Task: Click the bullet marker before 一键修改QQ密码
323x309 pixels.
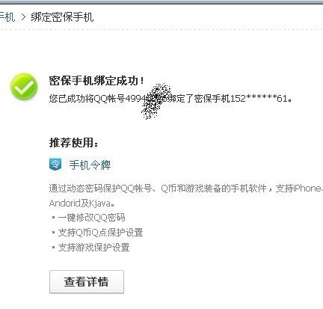Action: pos(53,218)
